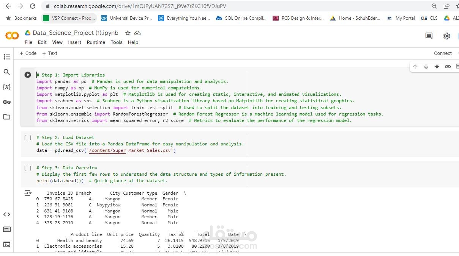Image resolution: width=459 pixels, height=256 pixels.
Task: Click 'Electronic accessories' product line value
Action: (x=73, y=246)
